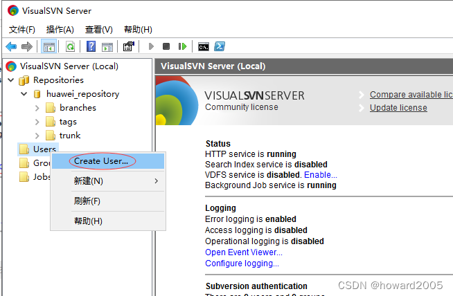Viewport: 453px width, 296px height.
Task: Expand the trunk folder chevron
Action: [37, 136]
